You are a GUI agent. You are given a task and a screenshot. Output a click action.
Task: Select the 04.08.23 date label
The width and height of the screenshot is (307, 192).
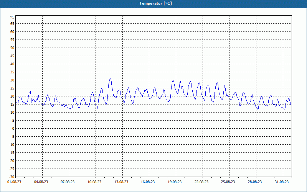pyautogui.click(x=41, y=182)
